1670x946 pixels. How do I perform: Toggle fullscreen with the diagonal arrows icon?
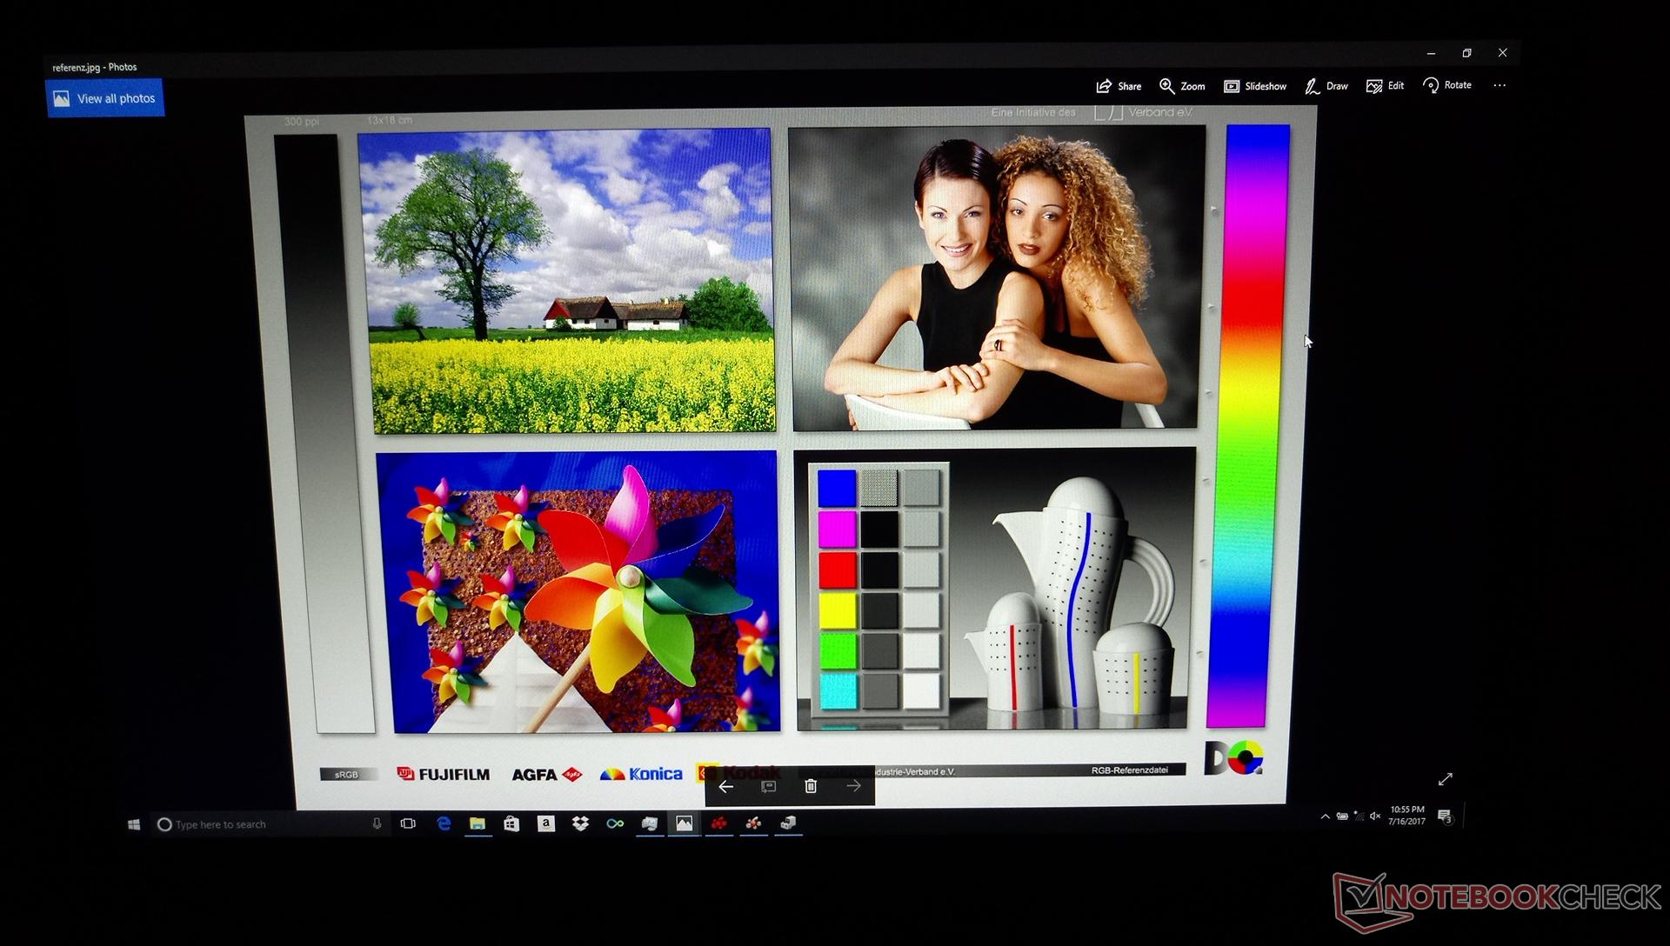pos(1445,779)
